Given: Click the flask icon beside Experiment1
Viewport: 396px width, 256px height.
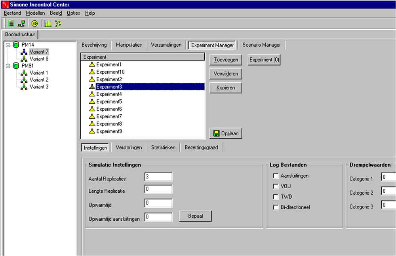Looking at the screenshot, I should [x=92, y=64].
